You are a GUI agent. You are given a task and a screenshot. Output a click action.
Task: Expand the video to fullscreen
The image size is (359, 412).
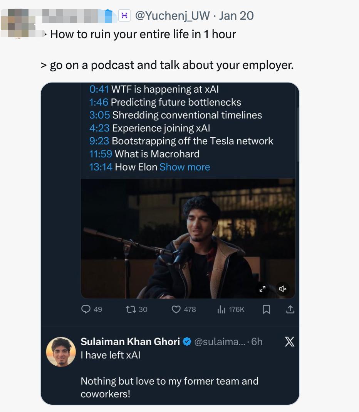(x=262, y=289)
